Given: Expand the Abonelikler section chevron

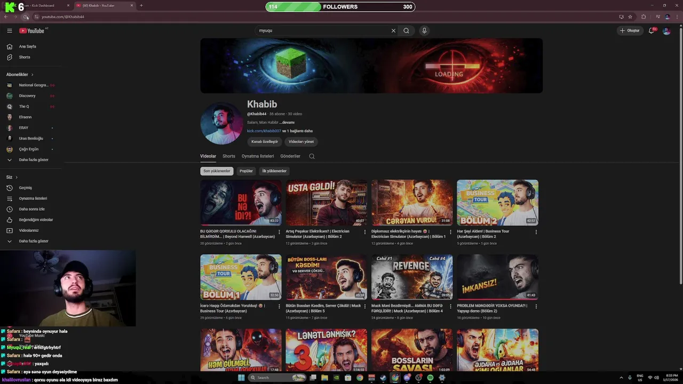Looking at the screenshot, I should (x=32, y=75).
